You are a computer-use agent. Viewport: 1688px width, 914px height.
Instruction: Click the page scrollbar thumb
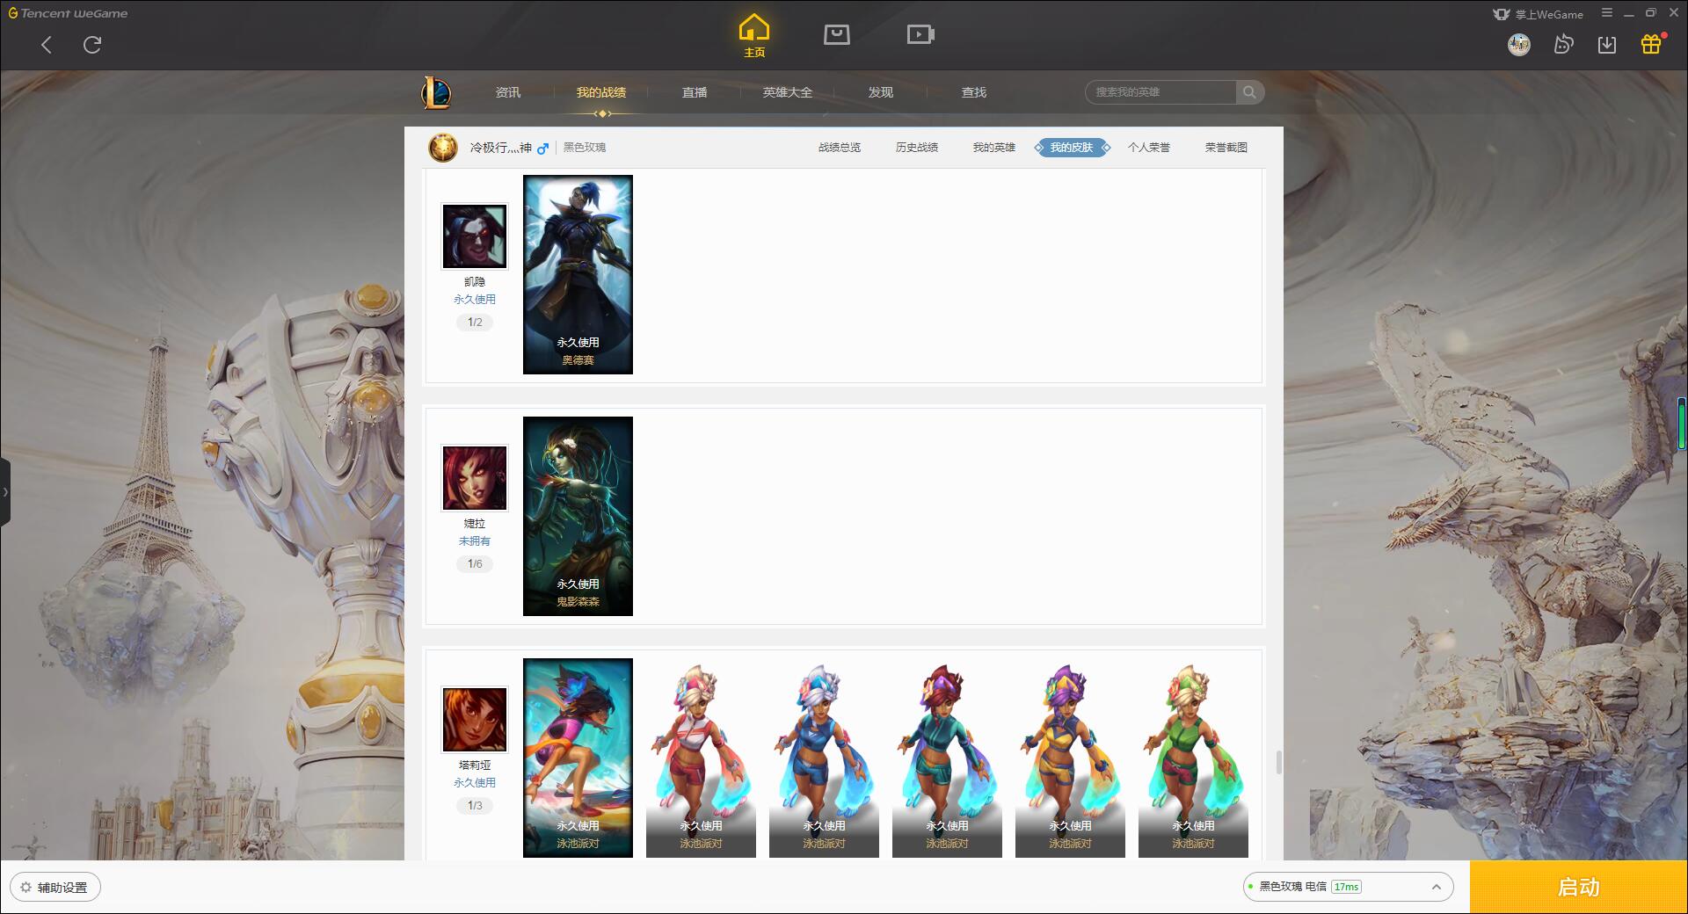tap(1278, 762)
